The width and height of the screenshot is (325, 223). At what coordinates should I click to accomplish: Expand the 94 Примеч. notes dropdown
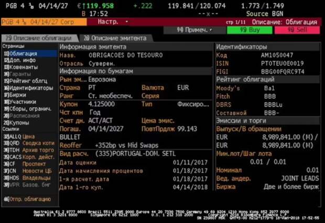[x=194, y=30]
